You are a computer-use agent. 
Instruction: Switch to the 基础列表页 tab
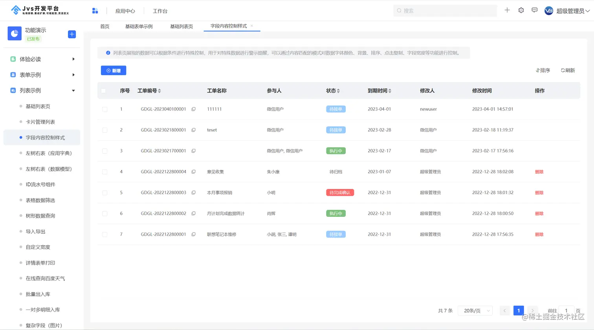coord(181,26)
